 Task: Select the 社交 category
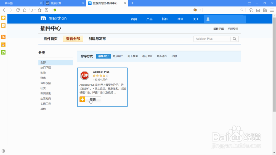click(x=43, y=88)
